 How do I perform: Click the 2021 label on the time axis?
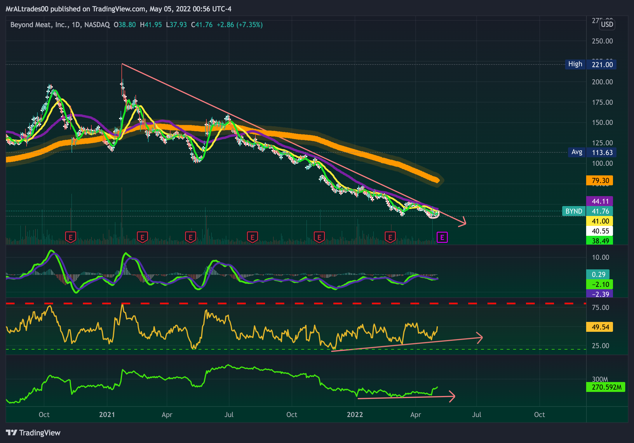tap(107, 414)
